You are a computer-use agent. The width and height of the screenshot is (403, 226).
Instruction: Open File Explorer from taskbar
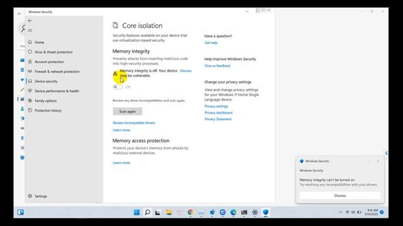click(169, 212)
